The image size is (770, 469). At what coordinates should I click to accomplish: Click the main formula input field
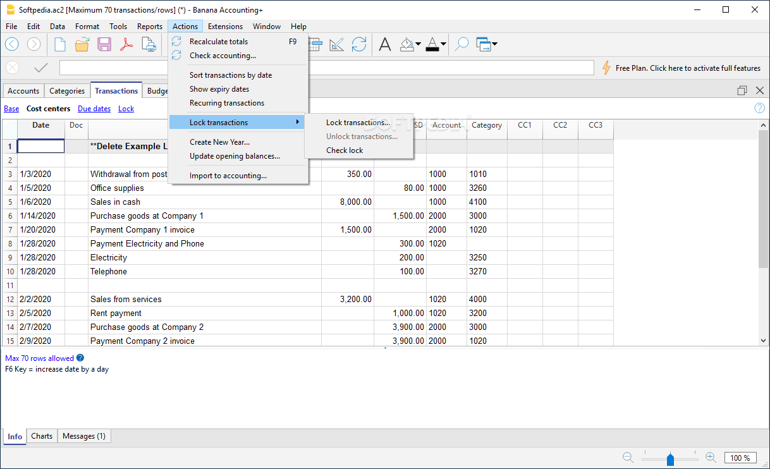(327, 68)
